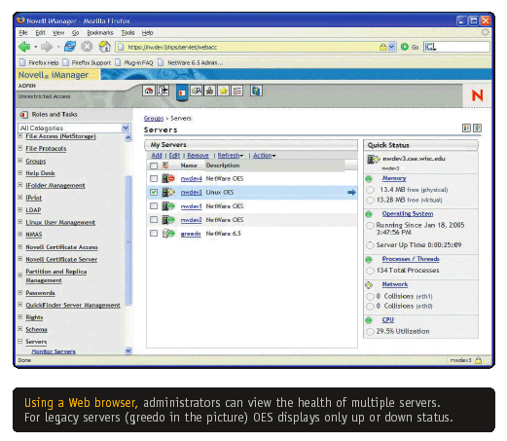Screen dimensions: 507x441
Task: Select the 13.4 MB free physical radio
Action: tap(370, 190)
